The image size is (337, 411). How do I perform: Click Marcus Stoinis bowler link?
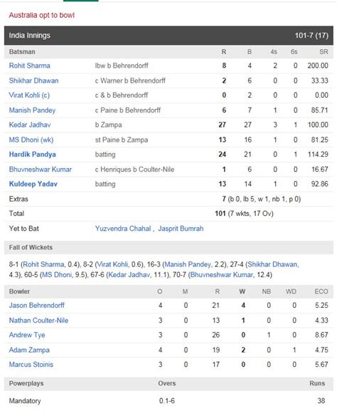[x=31, y=365]
